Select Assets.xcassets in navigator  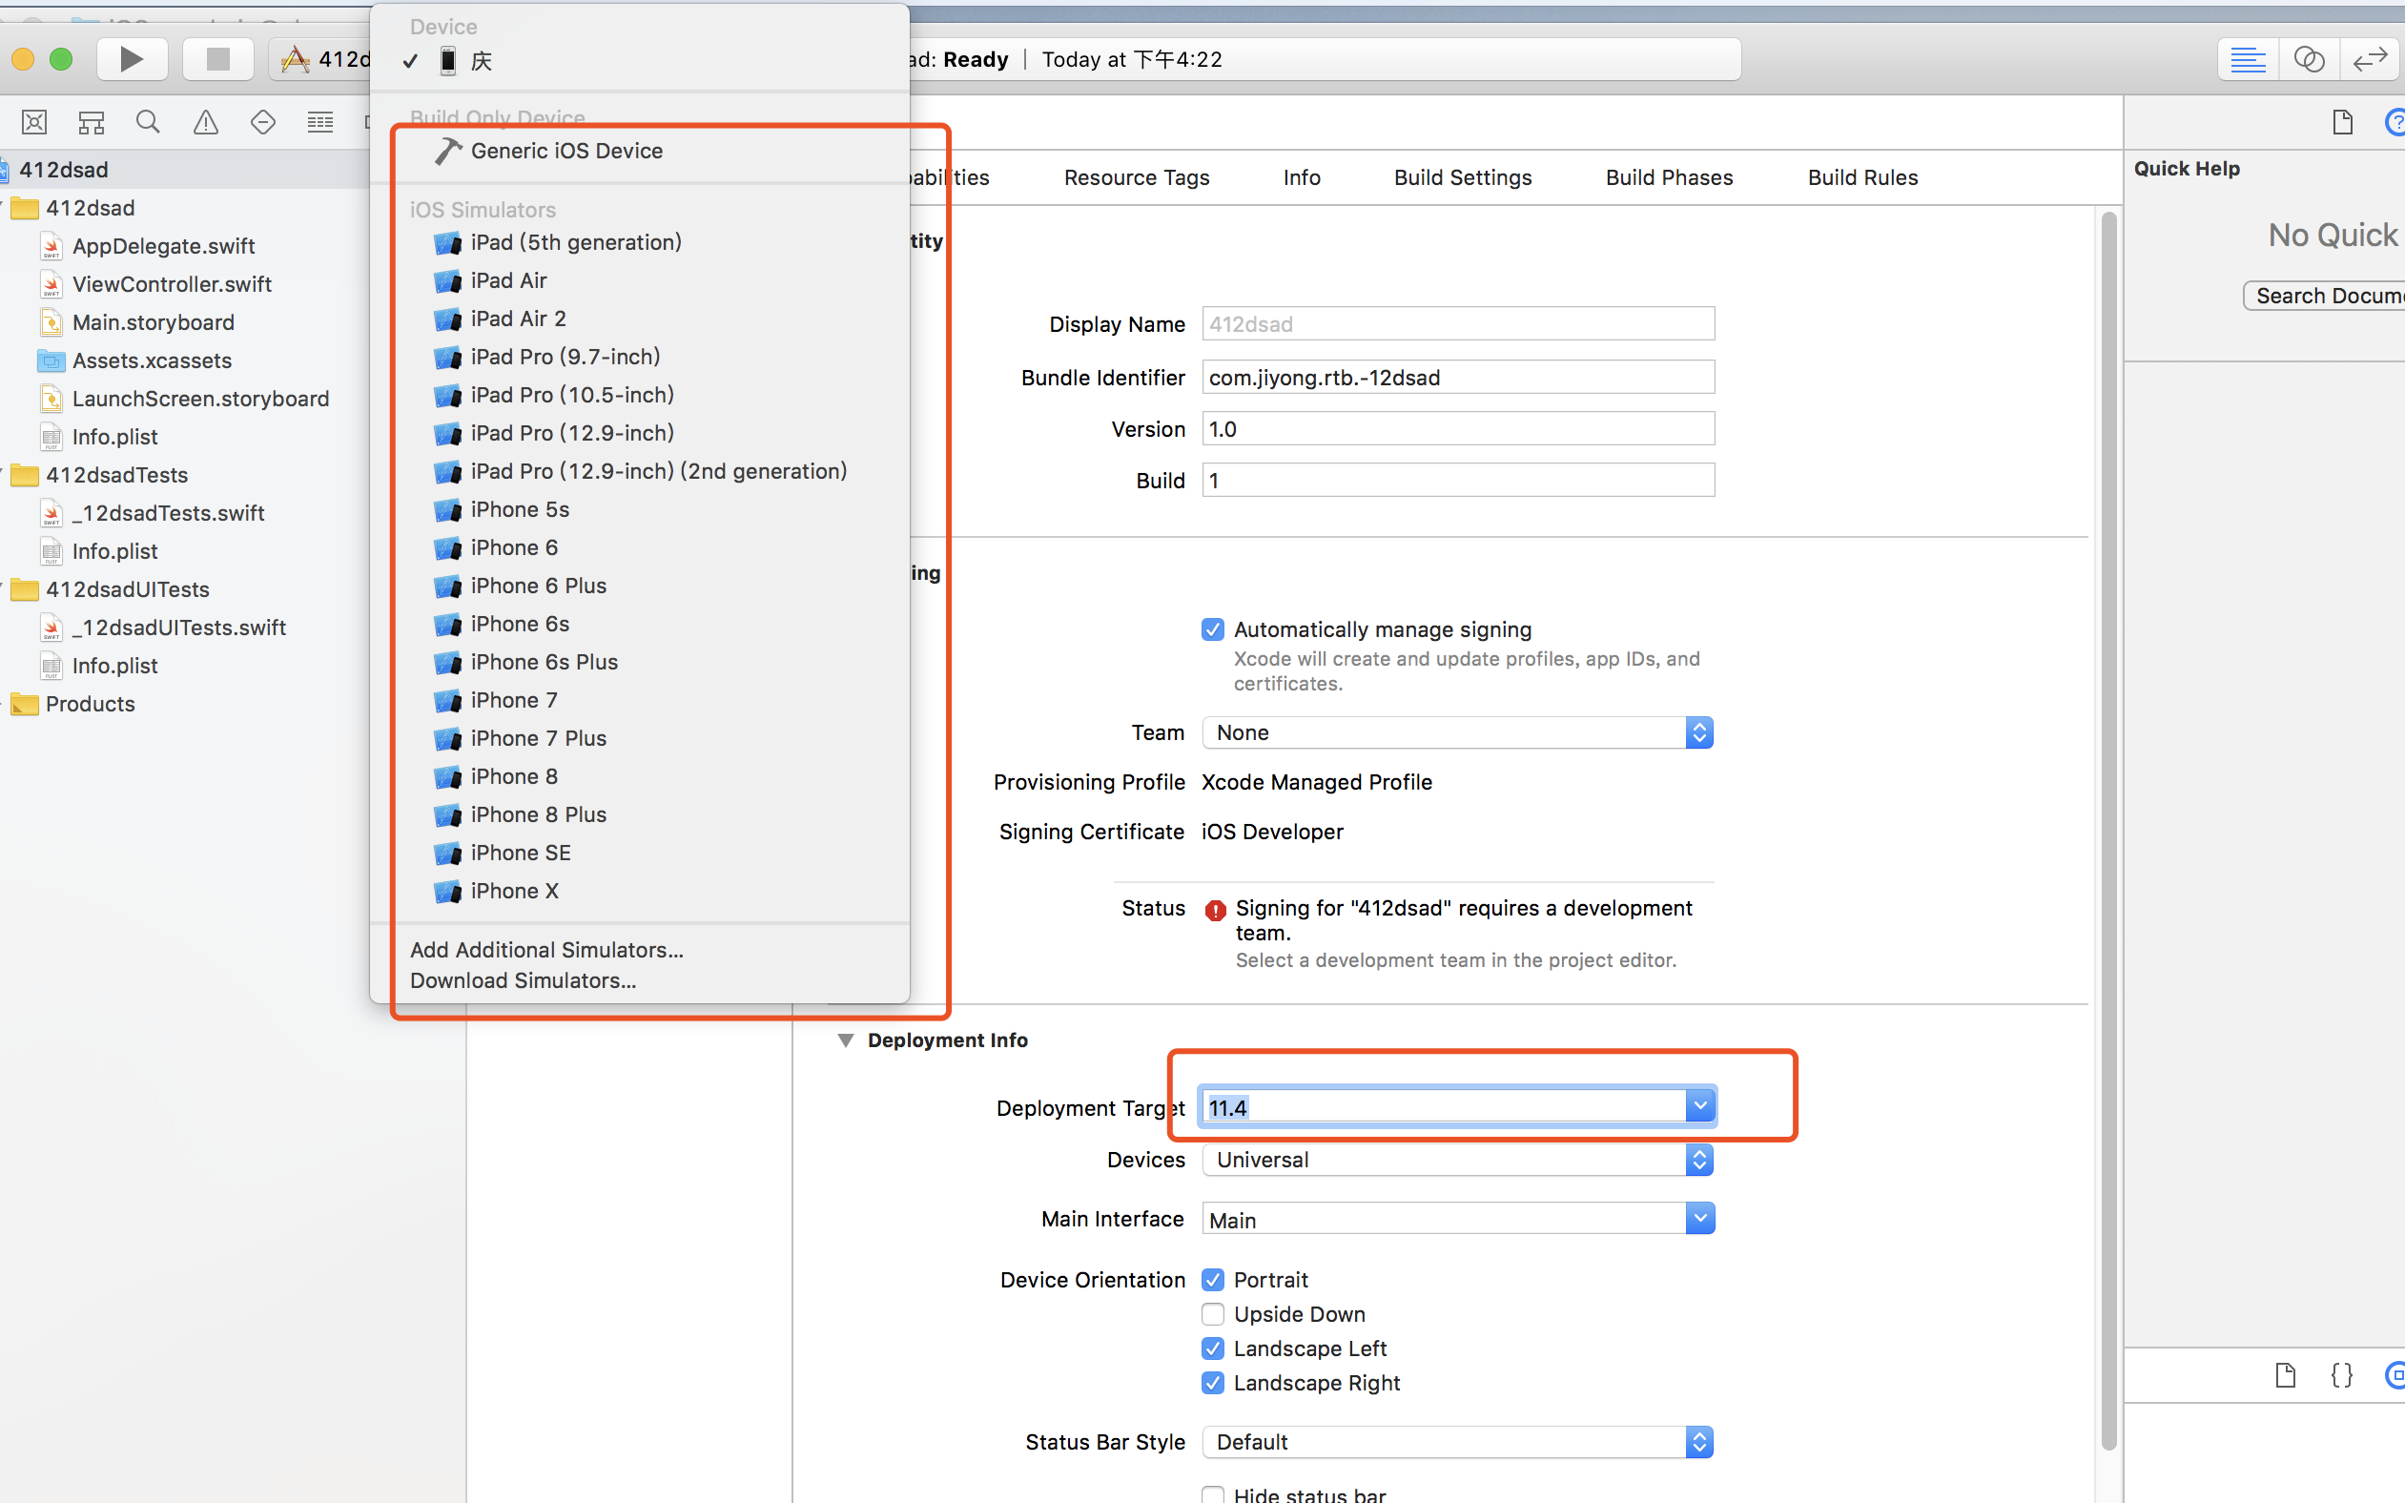coord(152,360)
